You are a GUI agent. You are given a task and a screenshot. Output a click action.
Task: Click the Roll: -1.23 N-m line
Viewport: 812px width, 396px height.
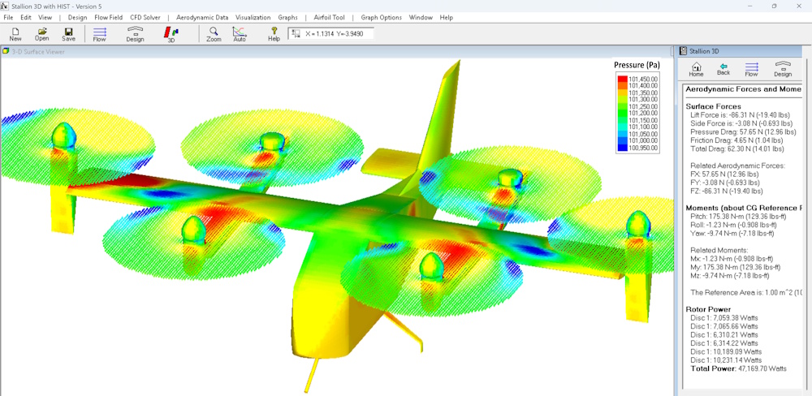tap(734, 225)
